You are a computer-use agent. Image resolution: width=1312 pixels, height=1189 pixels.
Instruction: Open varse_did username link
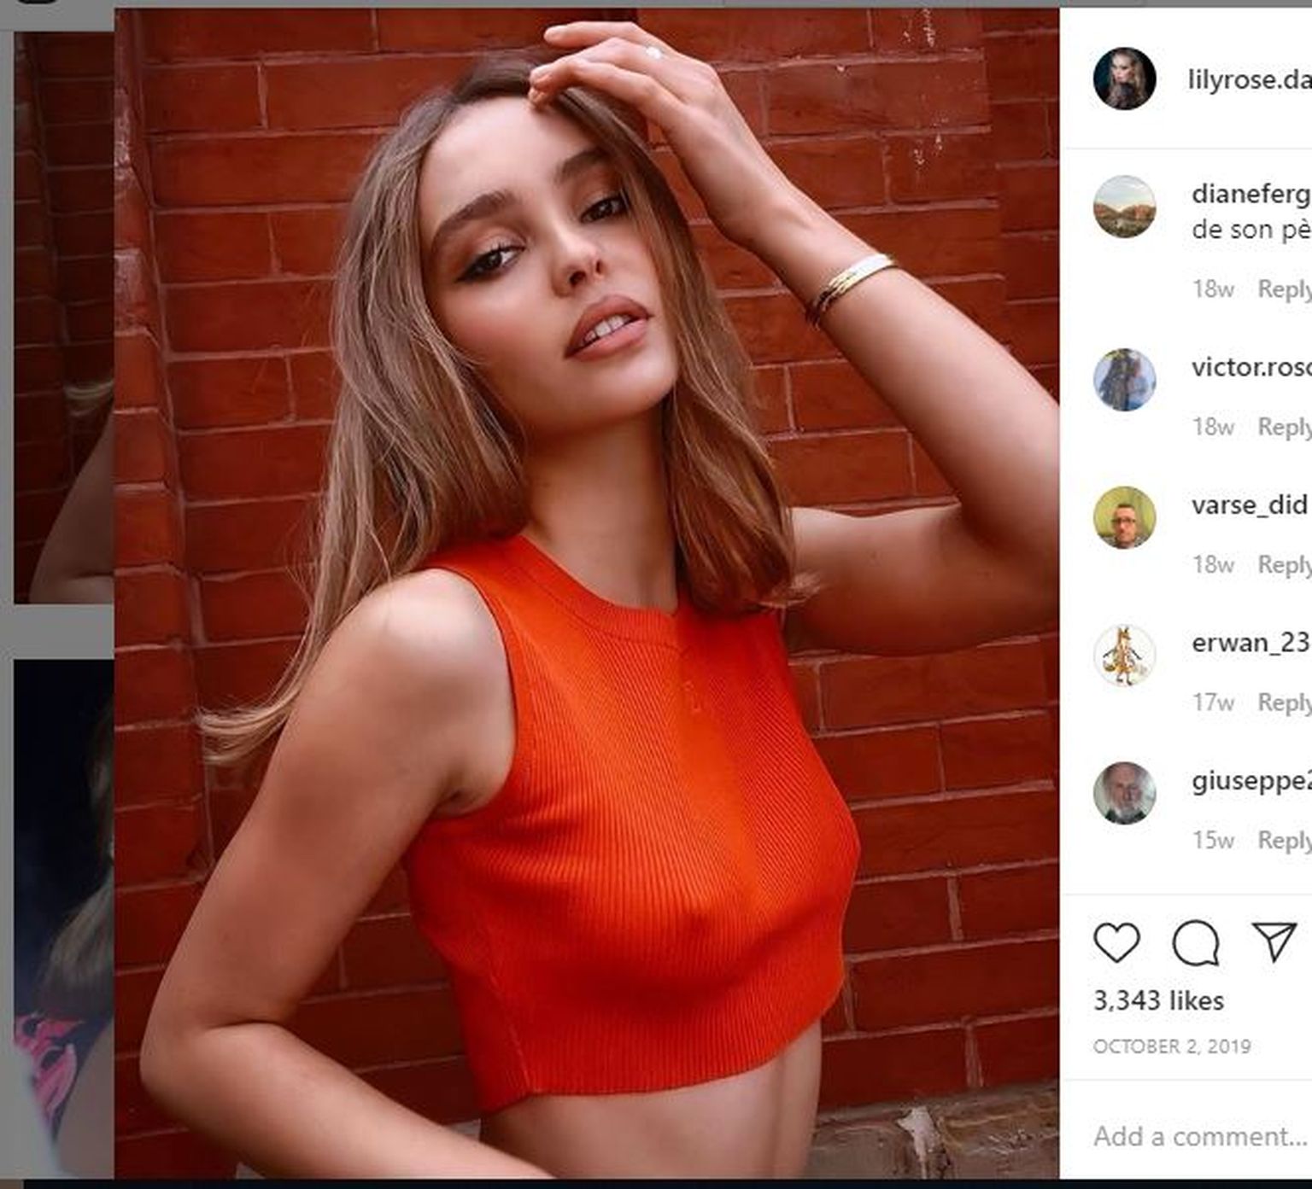(1249, 504)
